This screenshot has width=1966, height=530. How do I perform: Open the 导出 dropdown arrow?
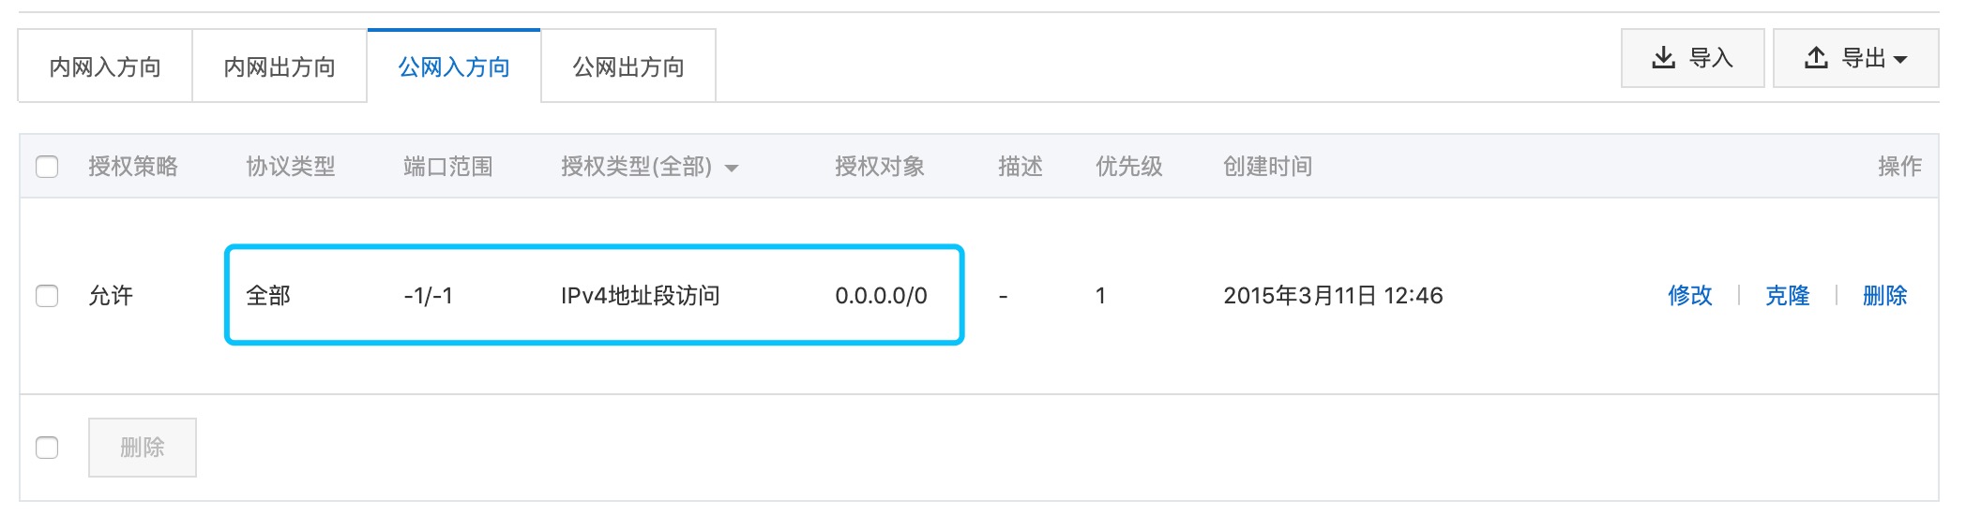pyautogui.click(x=1901, y=59)
